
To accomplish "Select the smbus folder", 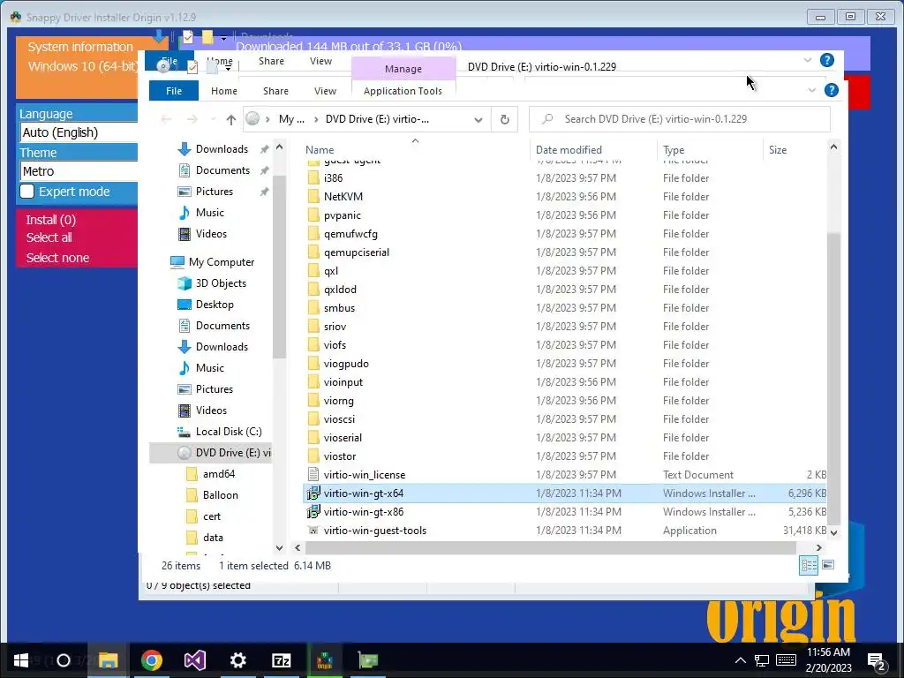I will coord(339,308).
